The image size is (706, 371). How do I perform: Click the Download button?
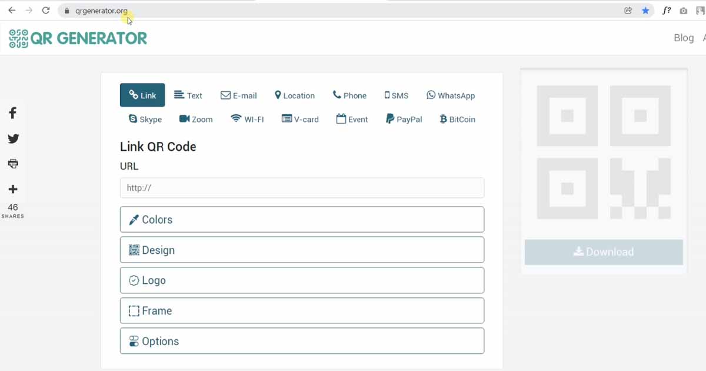(603, 251)
